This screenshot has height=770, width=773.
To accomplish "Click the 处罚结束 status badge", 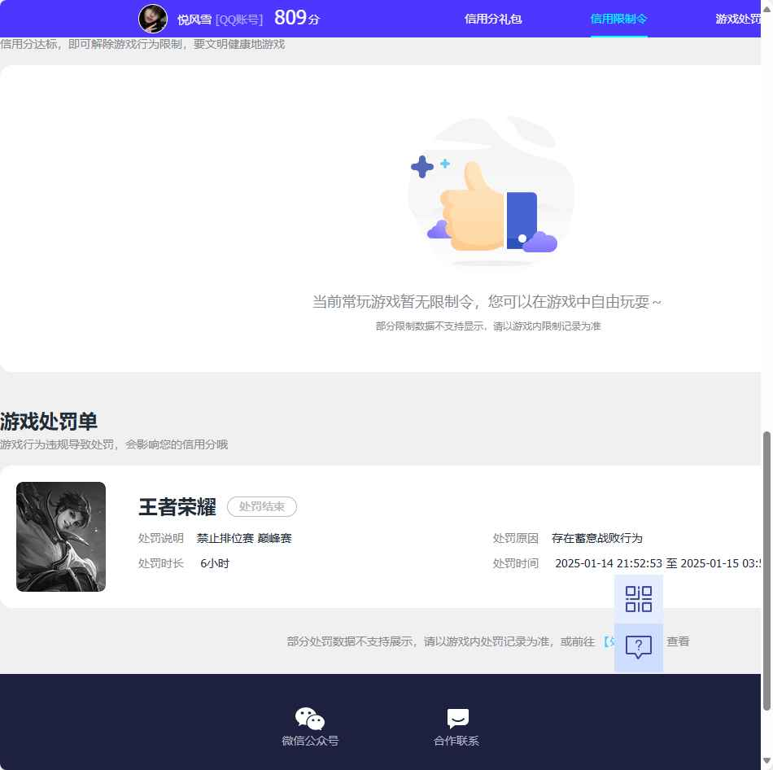I will pos(262,506).
